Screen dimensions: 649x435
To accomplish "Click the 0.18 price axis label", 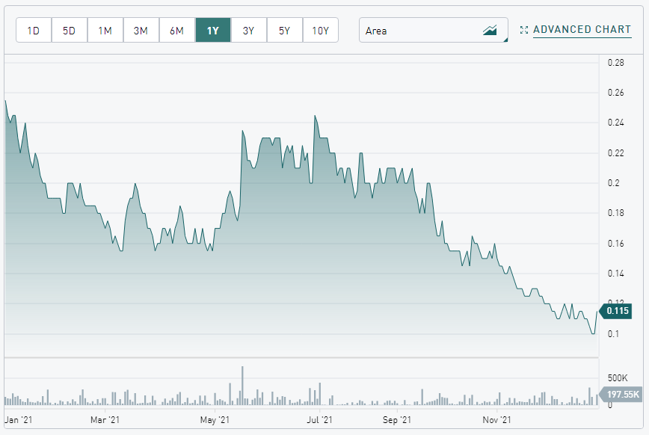I will click(x=616, y=213).
